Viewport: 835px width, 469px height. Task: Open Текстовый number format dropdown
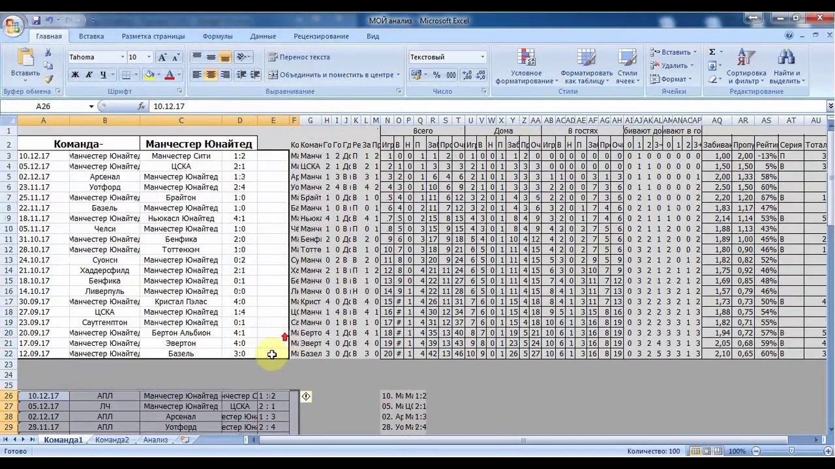(483, 57)
